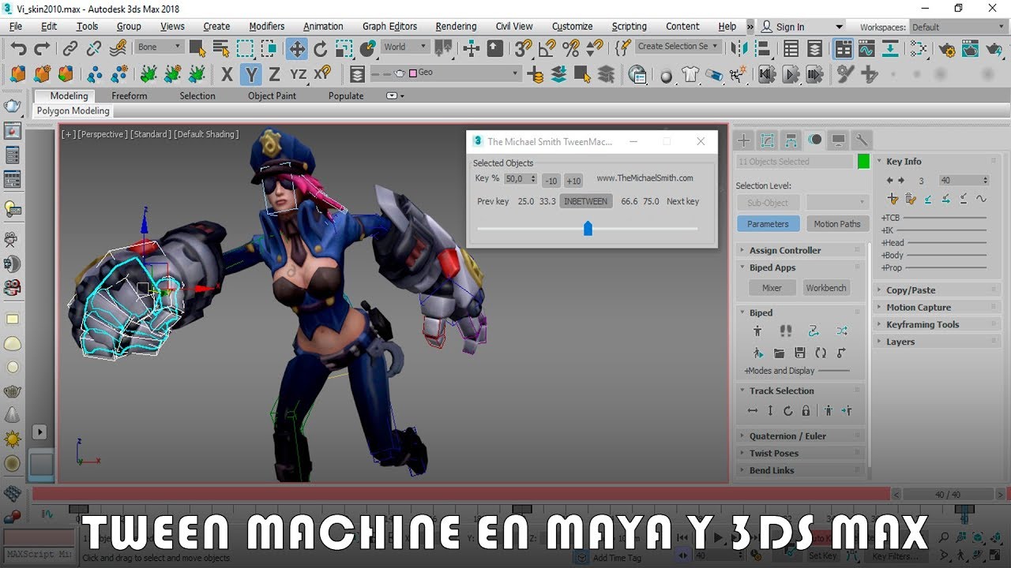Click the Mixer button

tap(772, 288)
